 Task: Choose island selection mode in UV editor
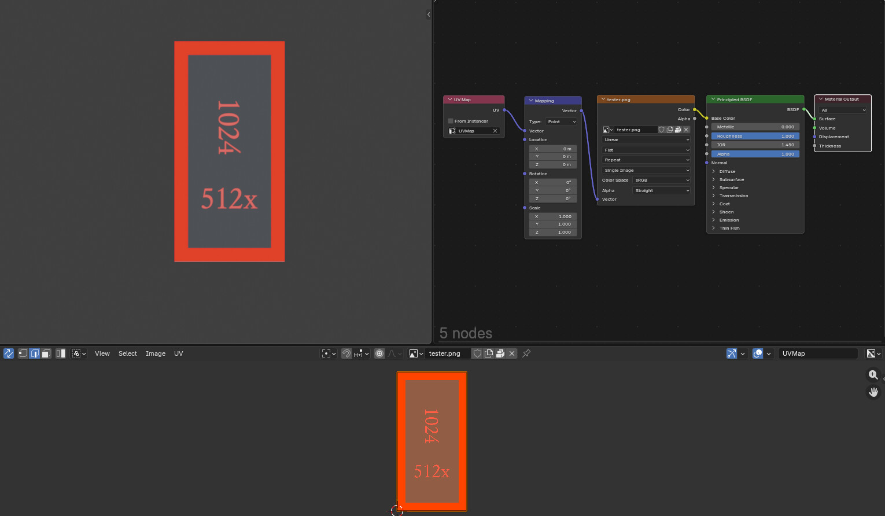(x=61, y=353)
